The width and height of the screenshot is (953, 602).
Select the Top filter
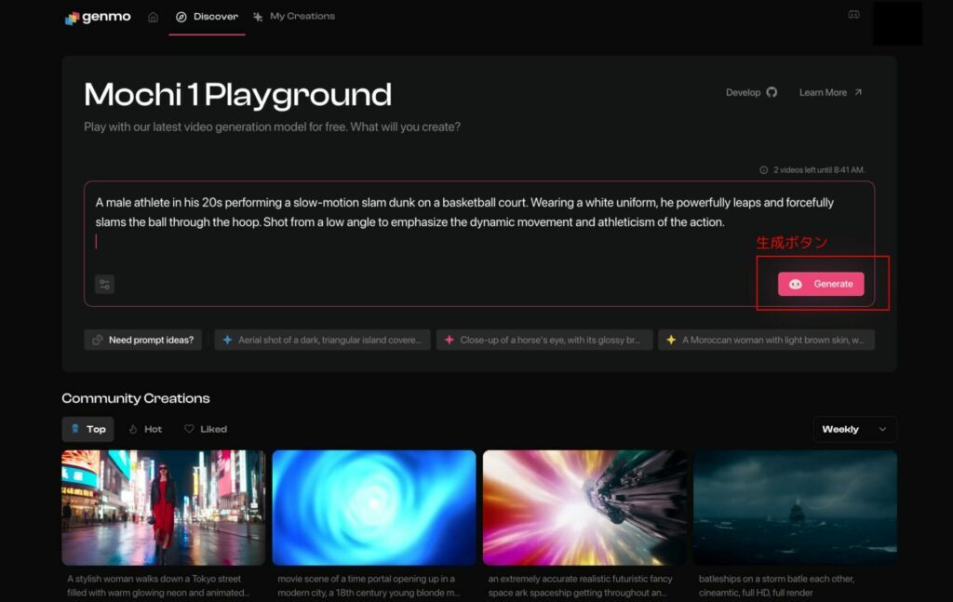click(x=87, y=429)
